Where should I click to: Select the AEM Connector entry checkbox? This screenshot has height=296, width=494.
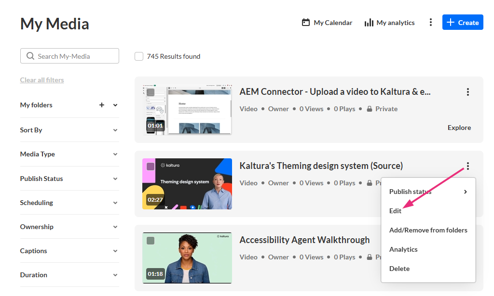click(x=151, y=92)
